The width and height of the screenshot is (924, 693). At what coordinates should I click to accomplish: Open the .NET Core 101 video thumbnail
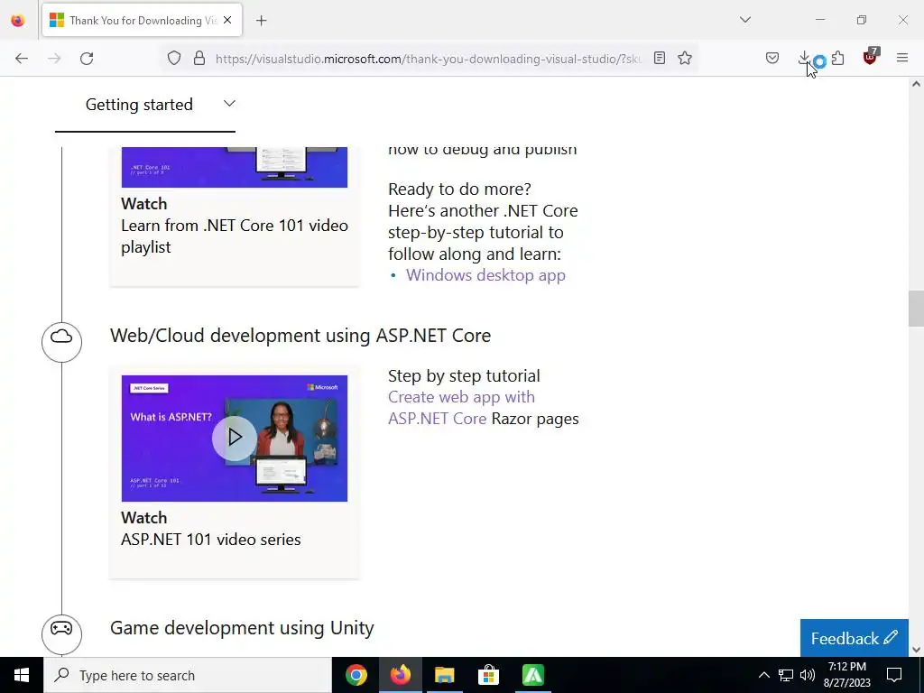tap(235, 167)
